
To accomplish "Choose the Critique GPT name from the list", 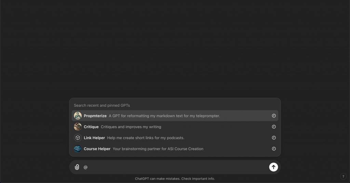I will coord(91,127).
